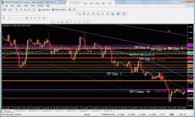This screenshot has height=117, width=195.
Task: Switch to the EURUSD,M15 chart tab
Action: tap(21, 111)
